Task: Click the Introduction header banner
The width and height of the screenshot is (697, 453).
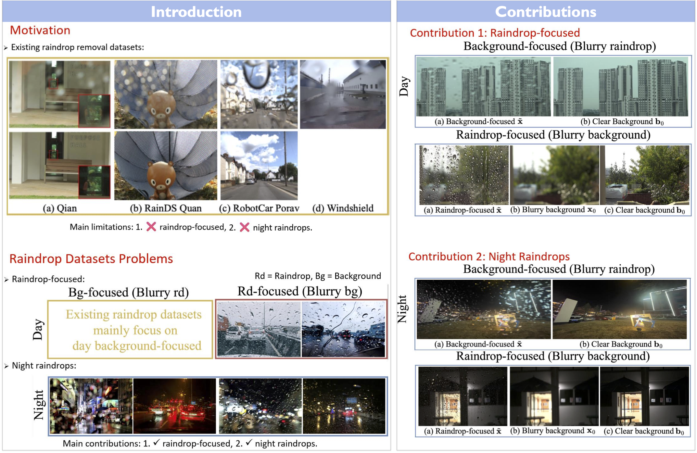Action: click(x=196, y=12)
